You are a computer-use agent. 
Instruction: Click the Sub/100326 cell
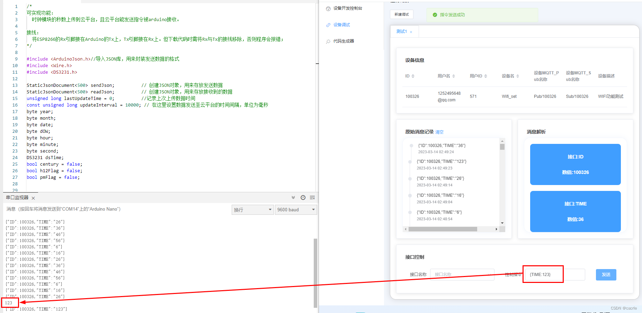pos(577,96)
